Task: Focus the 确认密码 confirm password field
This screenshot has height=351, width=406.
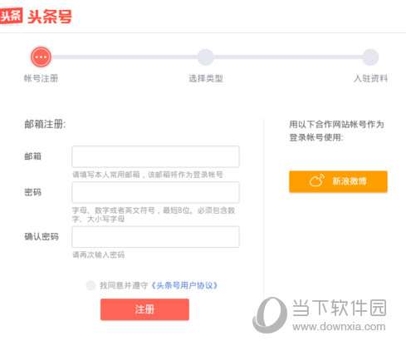Action: [x=155, y=237]
